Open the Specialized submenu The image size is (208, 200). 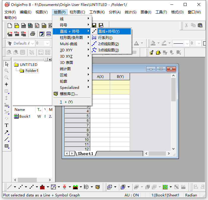point(72,88)
